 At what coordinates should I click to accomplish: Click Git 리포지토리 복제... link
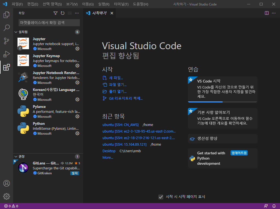tap(126, 98)
